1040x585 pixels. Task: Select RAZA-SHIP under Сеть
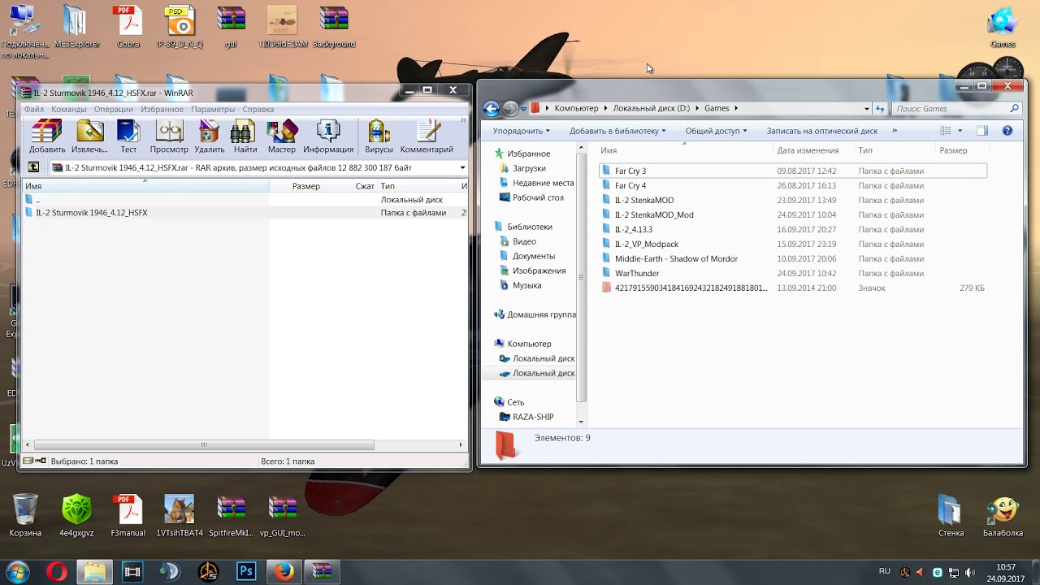[x=533, y=417]
